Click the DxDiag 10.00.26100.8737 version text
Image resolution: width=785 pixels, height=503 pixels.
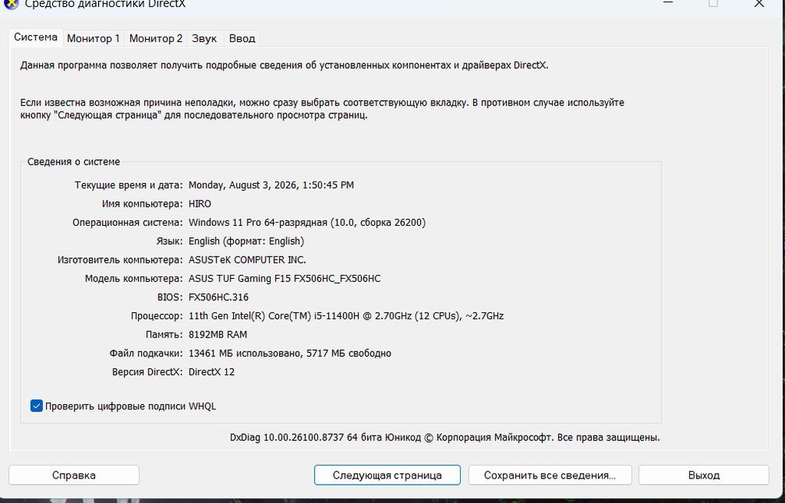click(x=445, y=437)
